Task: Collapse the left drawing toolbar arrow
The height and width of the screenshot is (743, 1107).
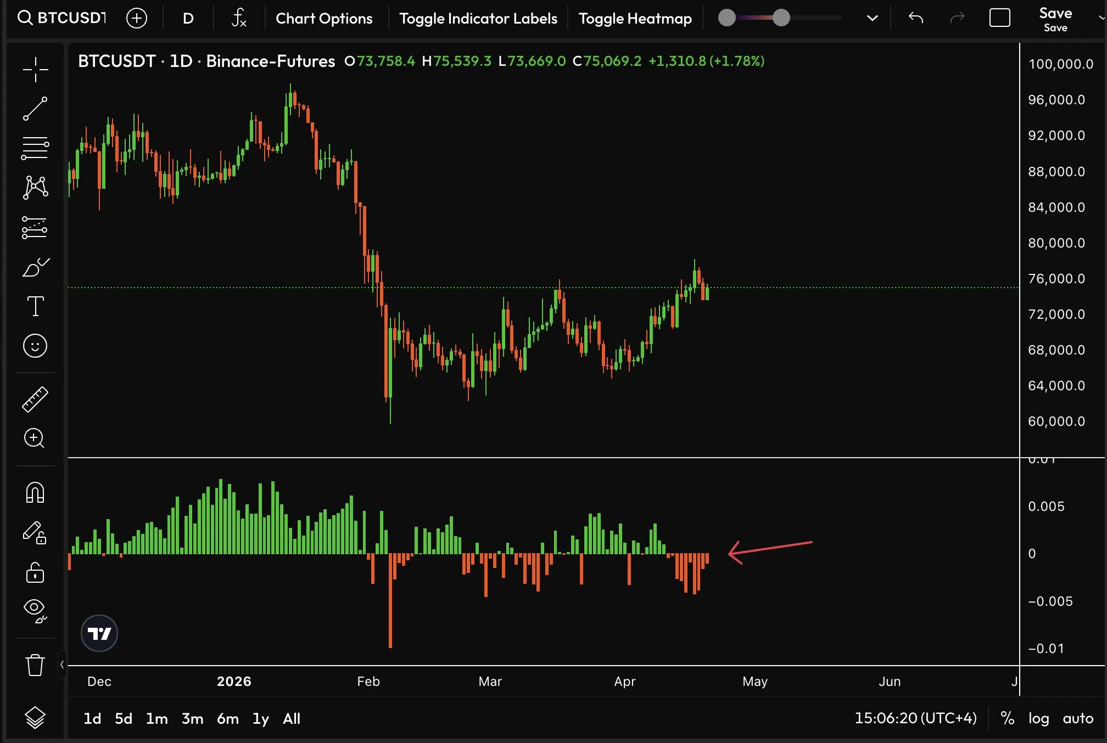Action: [62, 665]
